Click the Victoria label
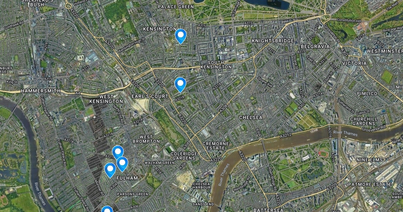Screen dimensions: 403x212 [x=354, y=63]
